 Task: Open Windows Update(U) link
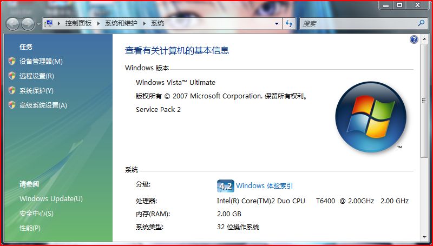(51, 199)
